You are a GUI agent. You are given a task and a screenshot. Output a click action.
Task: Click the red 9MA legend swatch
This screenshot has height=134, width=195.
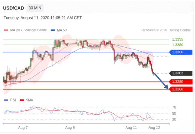tap(22, 100)
